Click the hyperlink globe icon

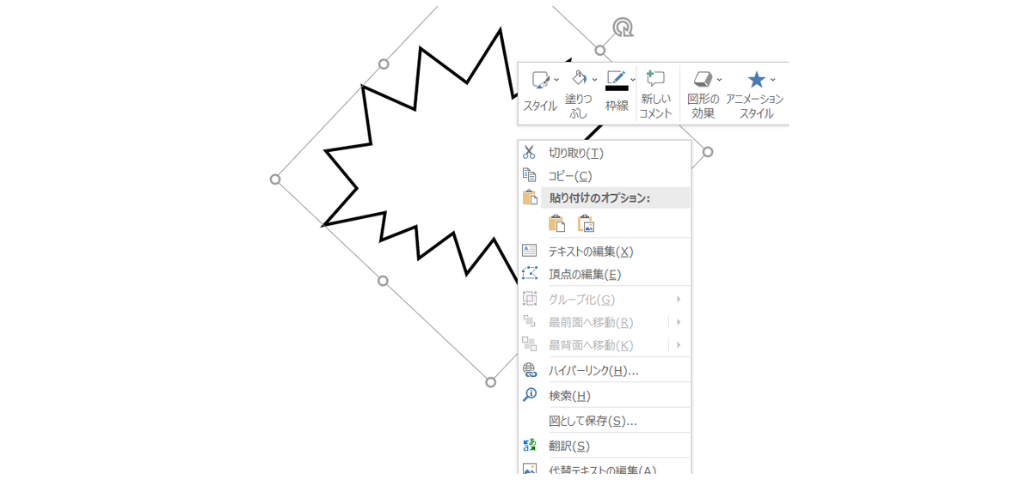tap(530, 370)
